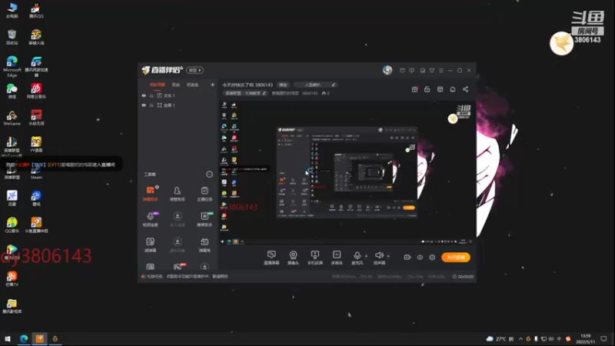Click the stream timer 00:00:00
The height and width of the screenshot is (346, 615).
(x=463, y=277)
